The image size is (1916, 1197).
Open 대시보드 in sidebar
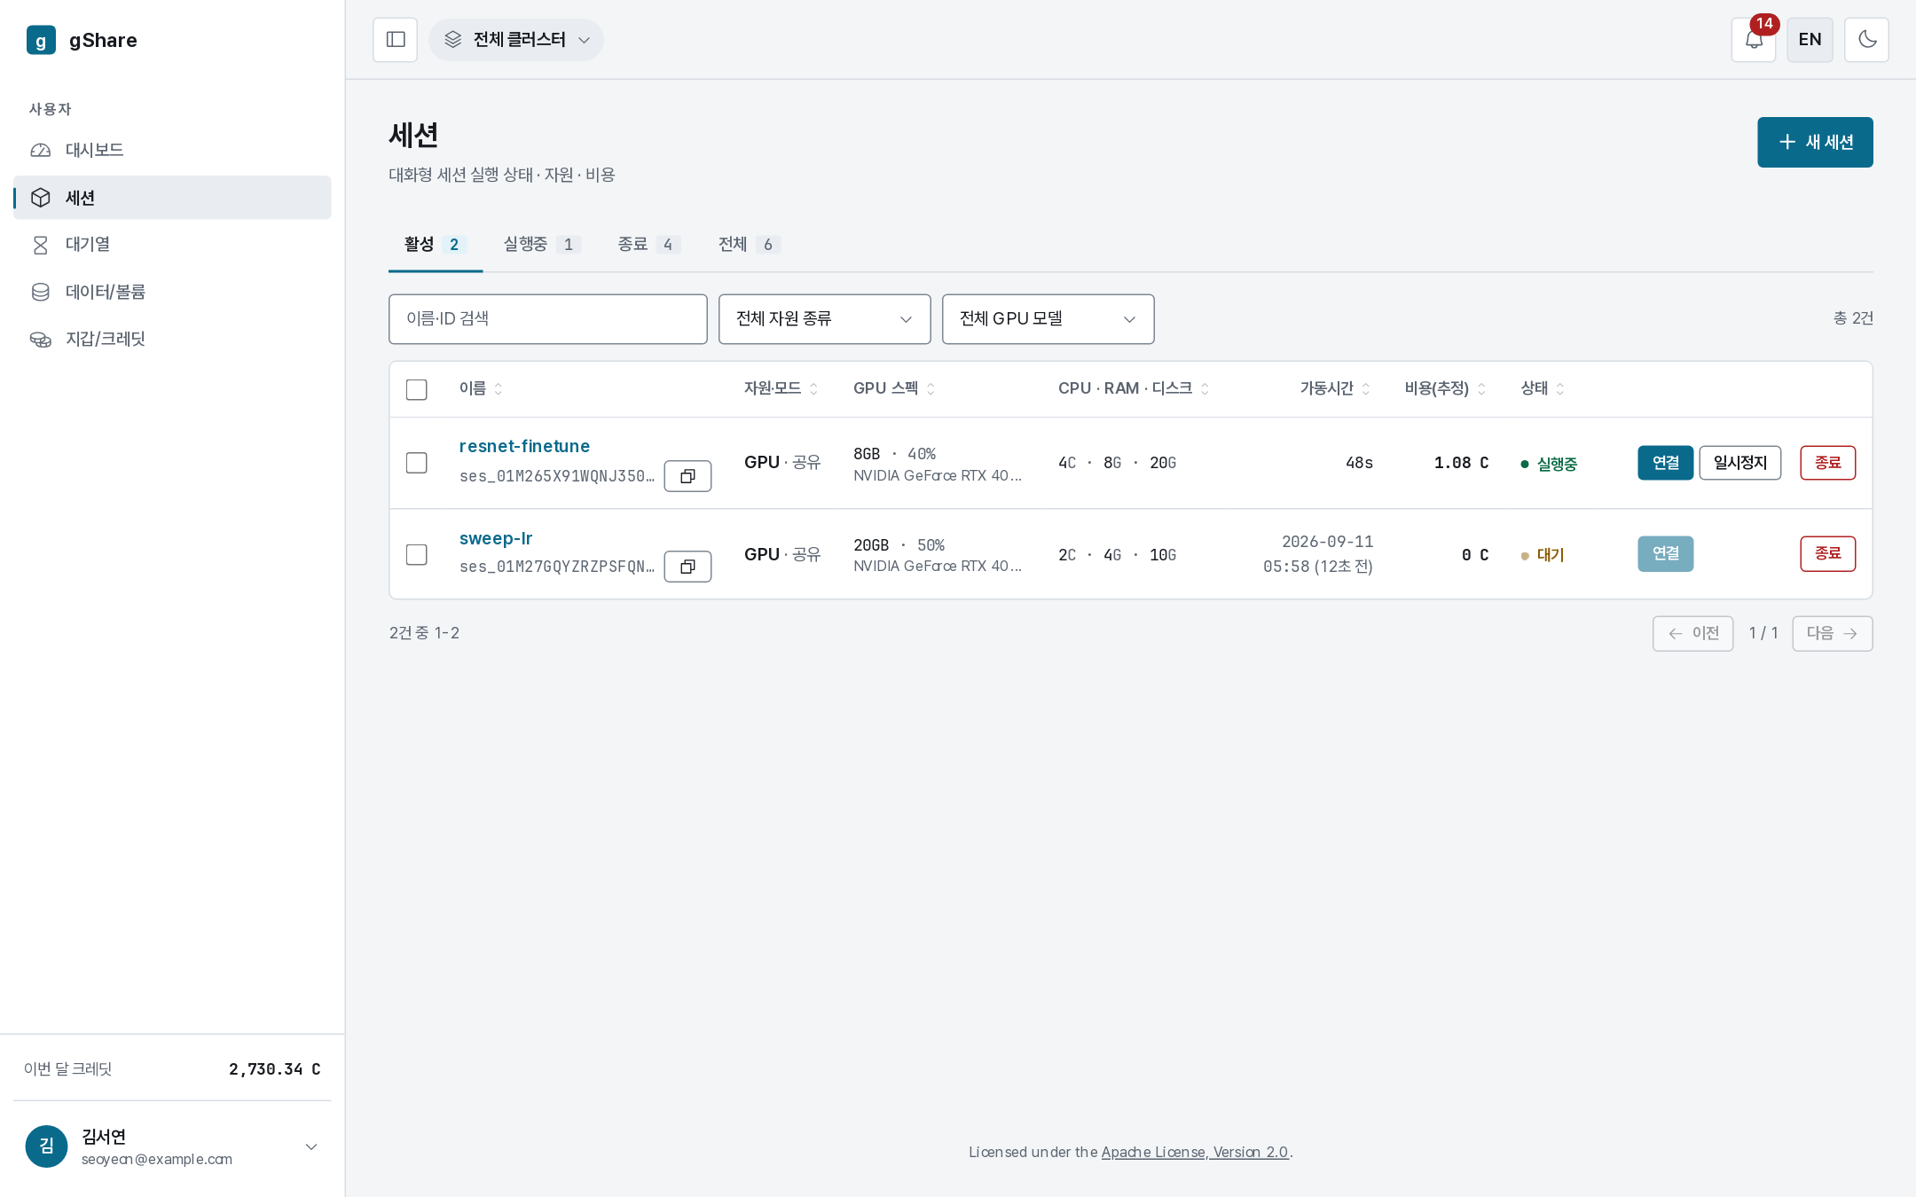[172, 150]
